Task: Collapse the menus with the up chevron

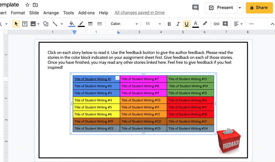Action: [272, 24]
